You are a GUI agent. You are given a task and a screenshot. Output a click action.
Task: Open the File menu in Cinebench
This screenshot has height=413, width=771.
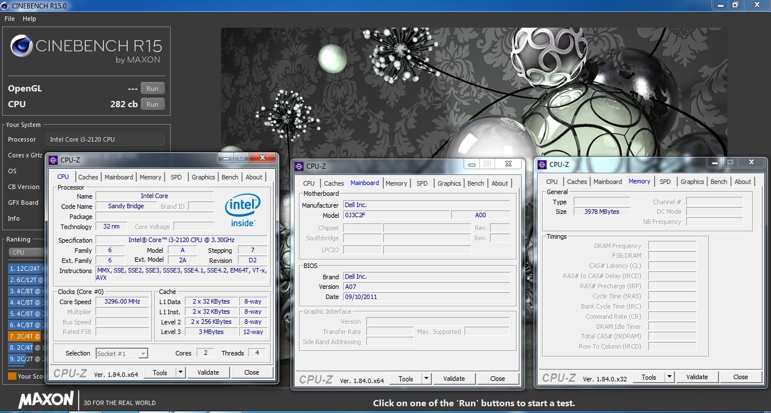(10, 19)
